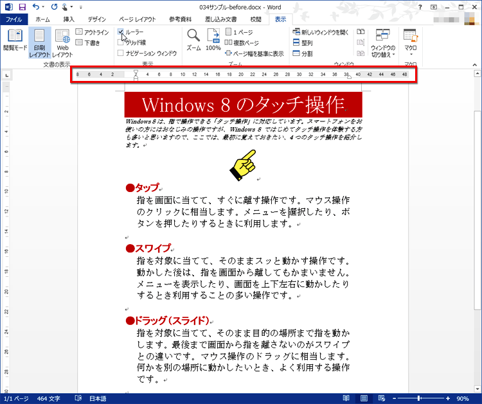Click the 90% zoom level button
The image size is (482, 404).
pyautogui.click(x=462, y=398)
